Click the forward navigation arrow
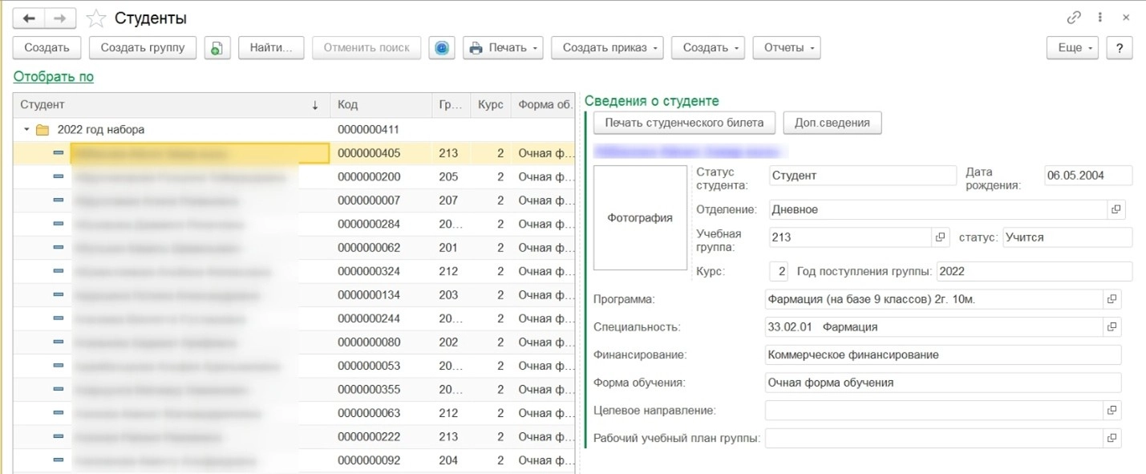 coord(60,18)
